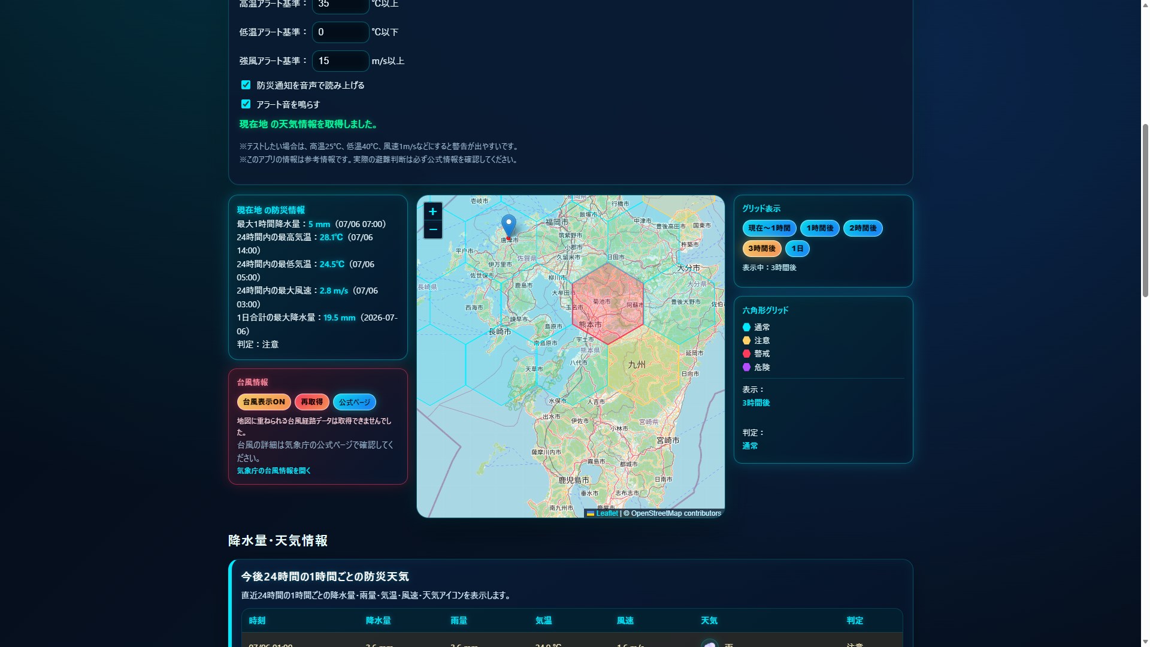Open OpenStreetMap contributors link

[676, 513]
